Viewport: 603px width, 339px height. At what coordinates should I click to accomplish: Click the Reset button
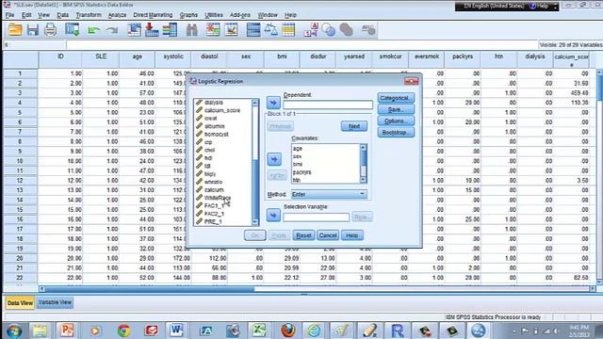click(303, 235)
